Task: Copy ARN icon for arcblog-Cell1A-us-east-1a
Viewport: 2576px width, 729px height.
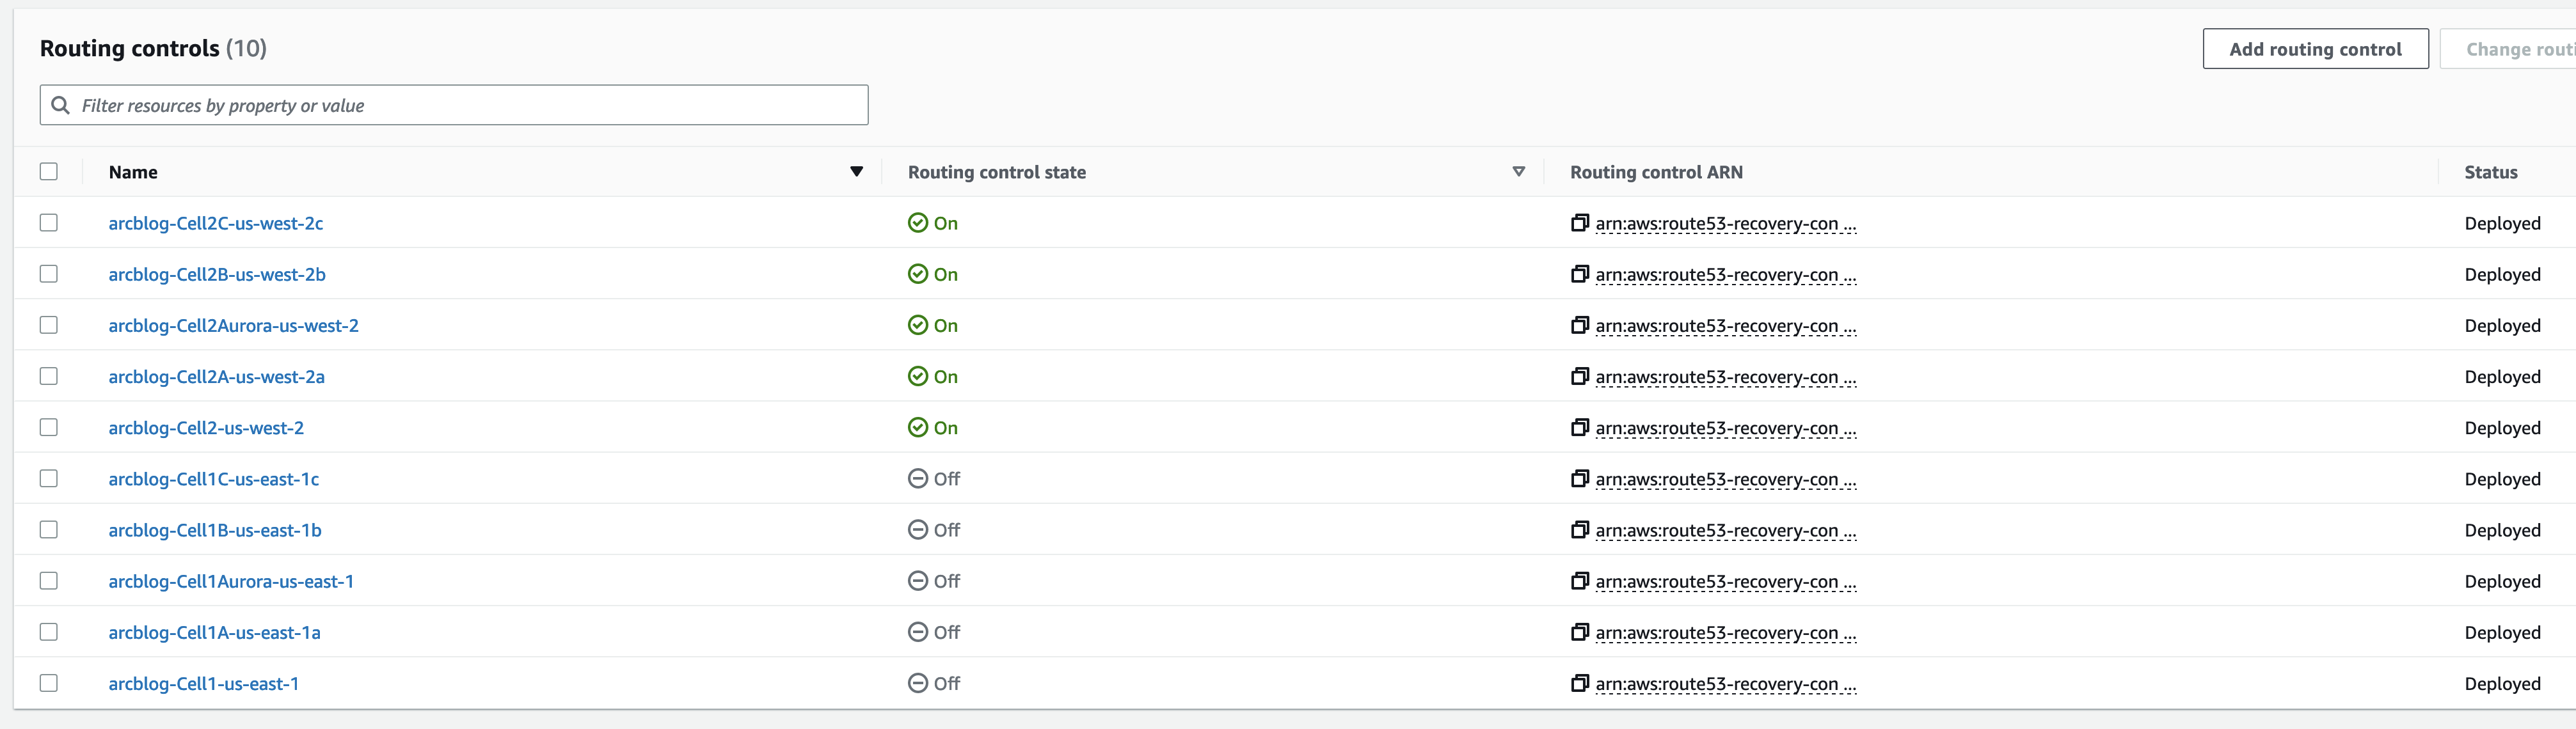Action: pyautogui.click(x=1579, y=632)
